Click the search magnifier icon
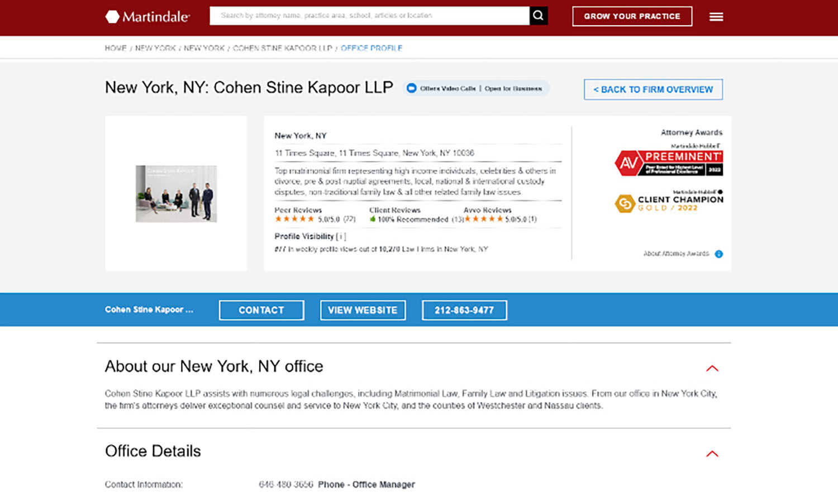Screen dimensions: 838x492 point(538,16)
